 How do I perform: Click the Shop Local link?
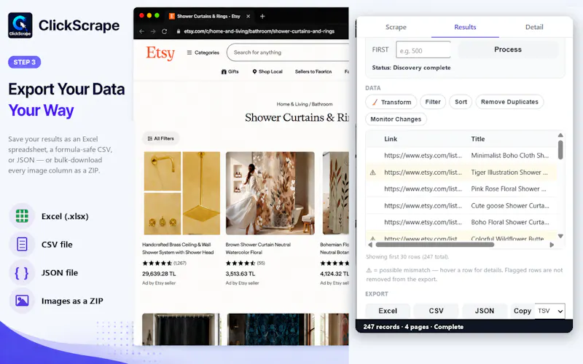pyautogui.click(x=267, y=71)
